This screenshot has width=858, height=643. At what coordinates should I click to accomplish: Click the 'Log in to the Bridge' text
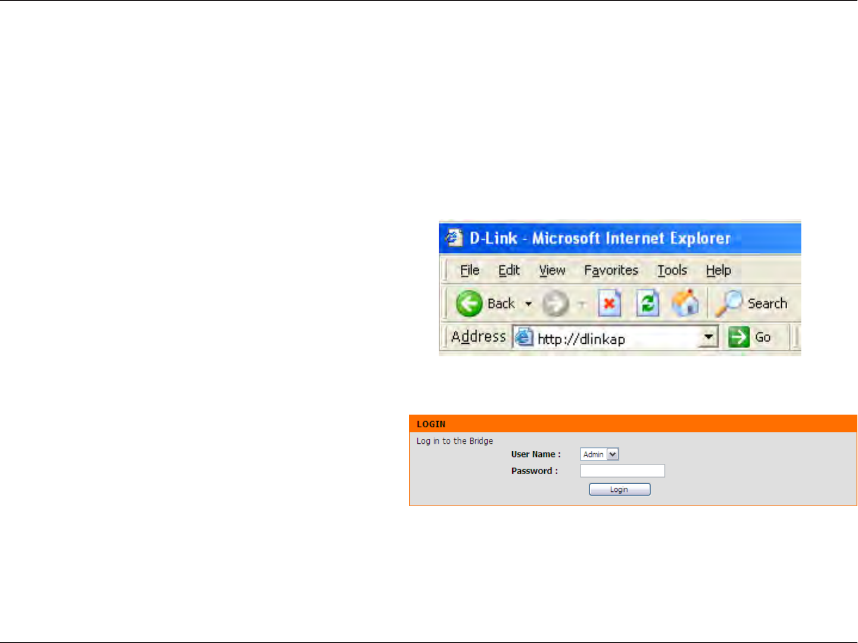pos(455,441)
